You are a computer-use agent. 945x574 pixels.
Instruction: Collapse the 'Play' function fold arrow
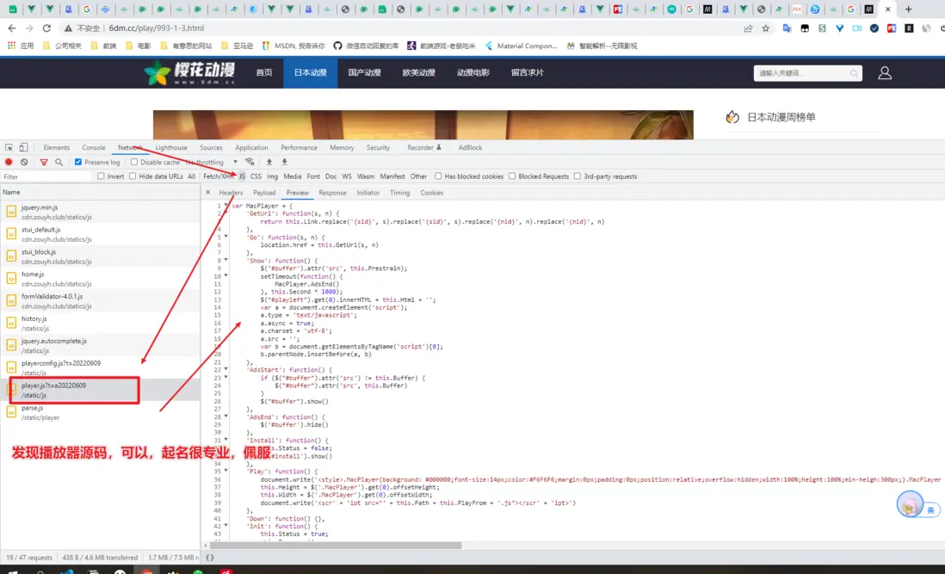(226, 472)
